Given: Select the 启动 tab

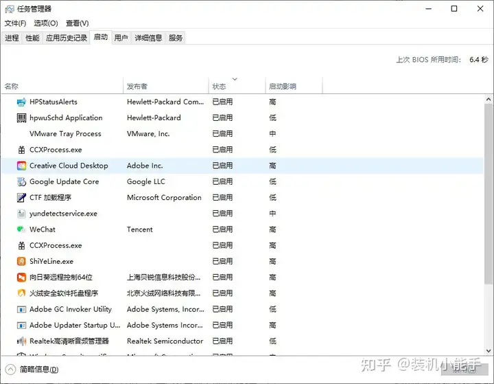Looking at the screenshot, I should click(100, 37).
